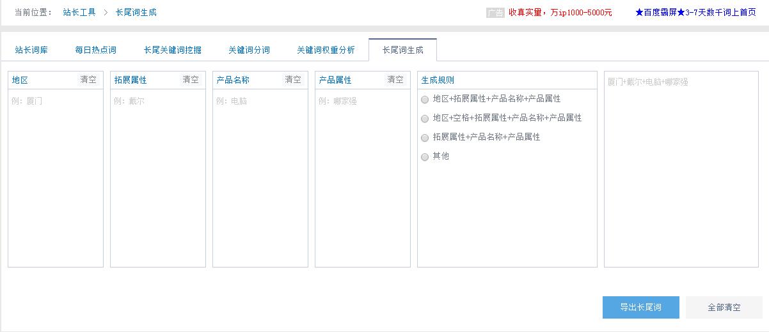The image size is (769, 332).
Task: Switch to the 每日热点词 tab
Action: [x=95, y=50]
